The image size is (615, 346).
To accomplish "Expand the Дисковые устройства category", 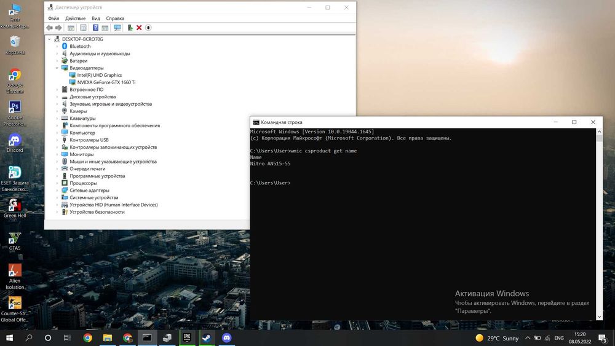I will pos(57,96).
